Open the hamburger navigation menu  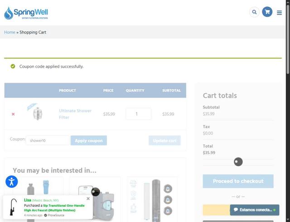(279, 13)
